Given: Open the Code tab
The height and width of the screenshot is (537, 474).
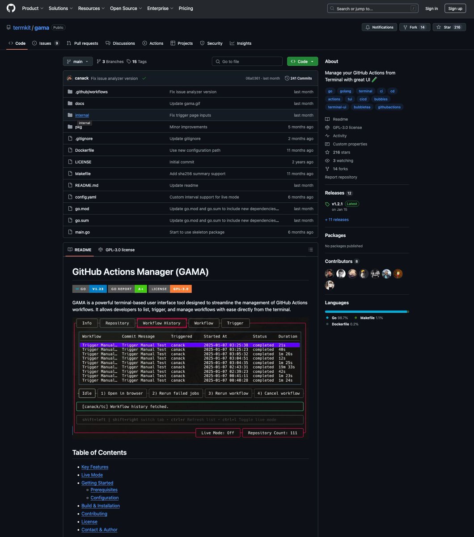Looking at the screenshot, I should click(x=17, y=43).
